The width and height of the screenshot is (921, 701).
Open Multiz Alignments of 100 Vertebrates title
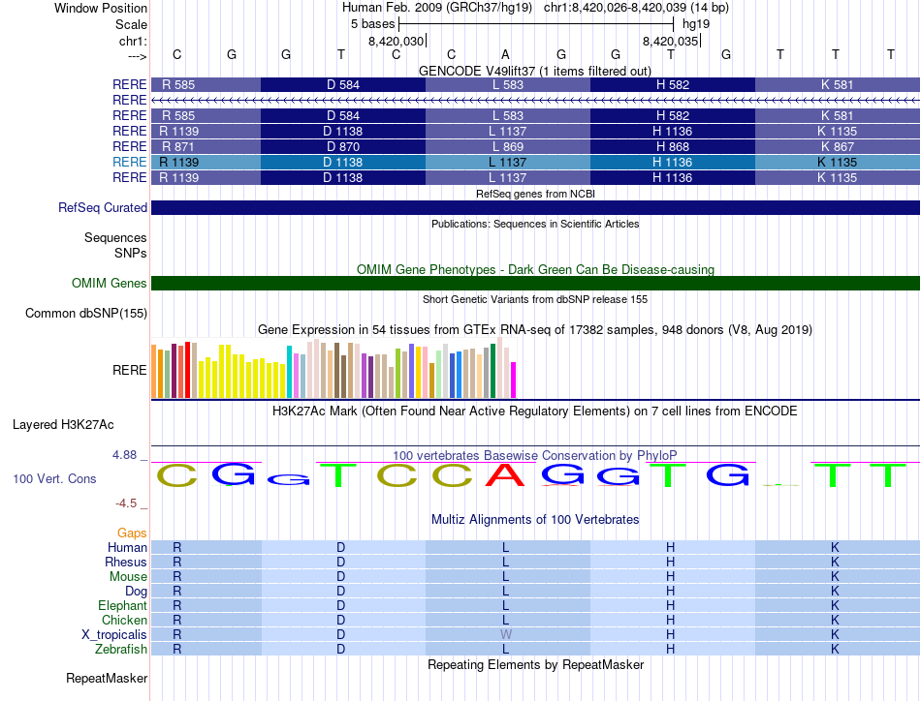click(x=535, y=519)
